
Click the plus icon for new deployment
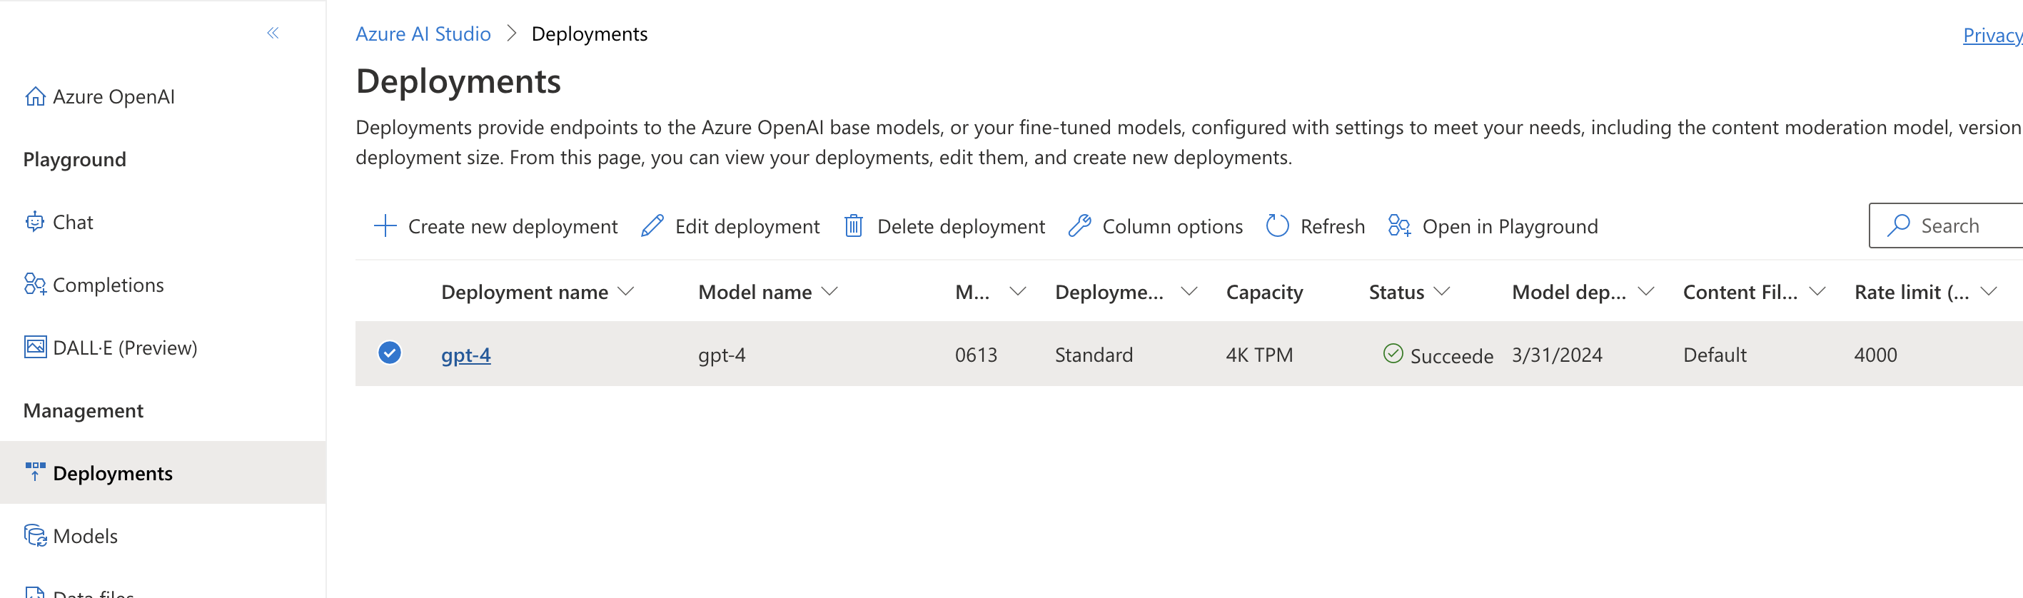tap(385, 226)
